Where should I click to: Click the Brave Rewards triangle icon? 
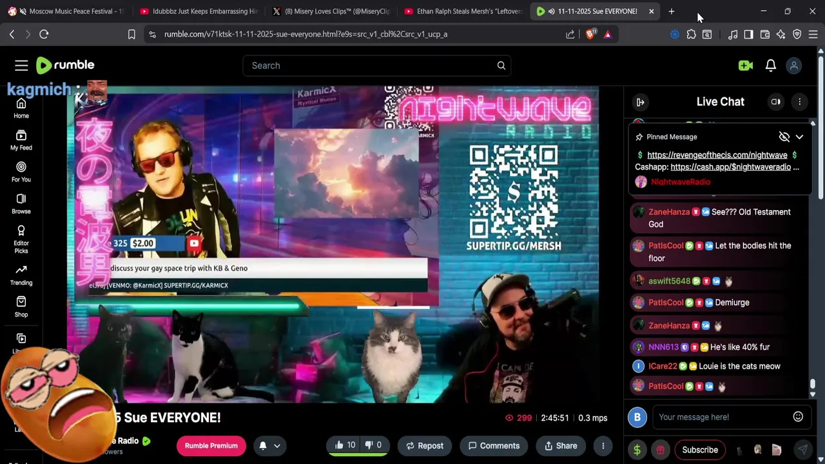coord(607,34)
